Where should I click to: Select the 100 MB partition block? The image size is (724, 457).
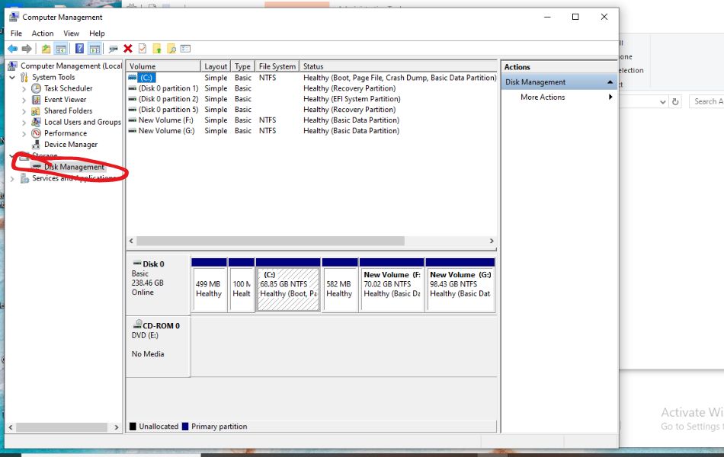point(241,286)
